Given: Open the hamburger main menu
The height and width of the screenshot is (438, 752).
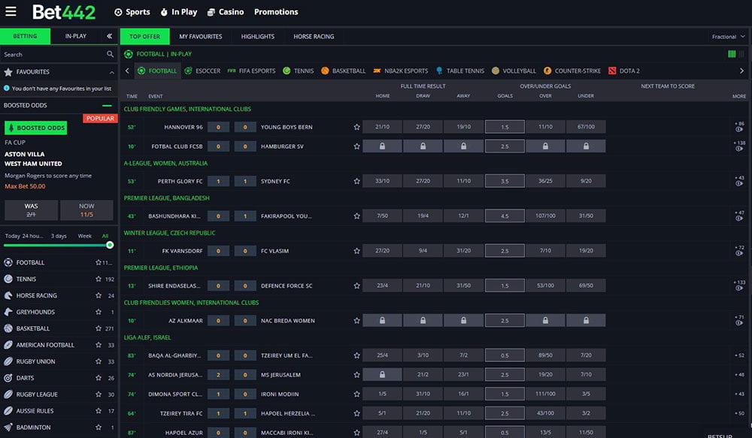Looking at the screenshot, I should [x=11, y=11].
